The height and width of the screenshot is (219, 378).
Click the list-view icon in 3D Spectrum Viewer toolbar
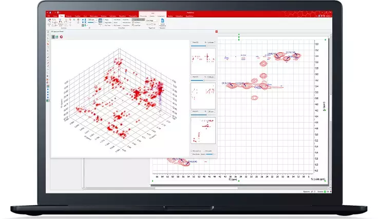pyautogui.click(x=53, y=37)
